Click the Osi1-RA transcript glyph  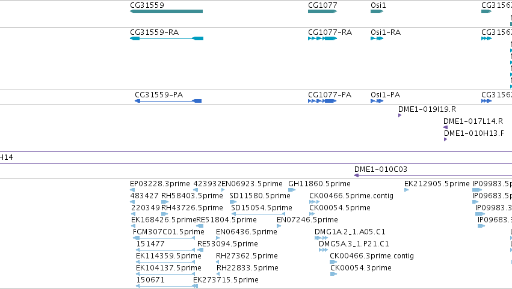377,38
